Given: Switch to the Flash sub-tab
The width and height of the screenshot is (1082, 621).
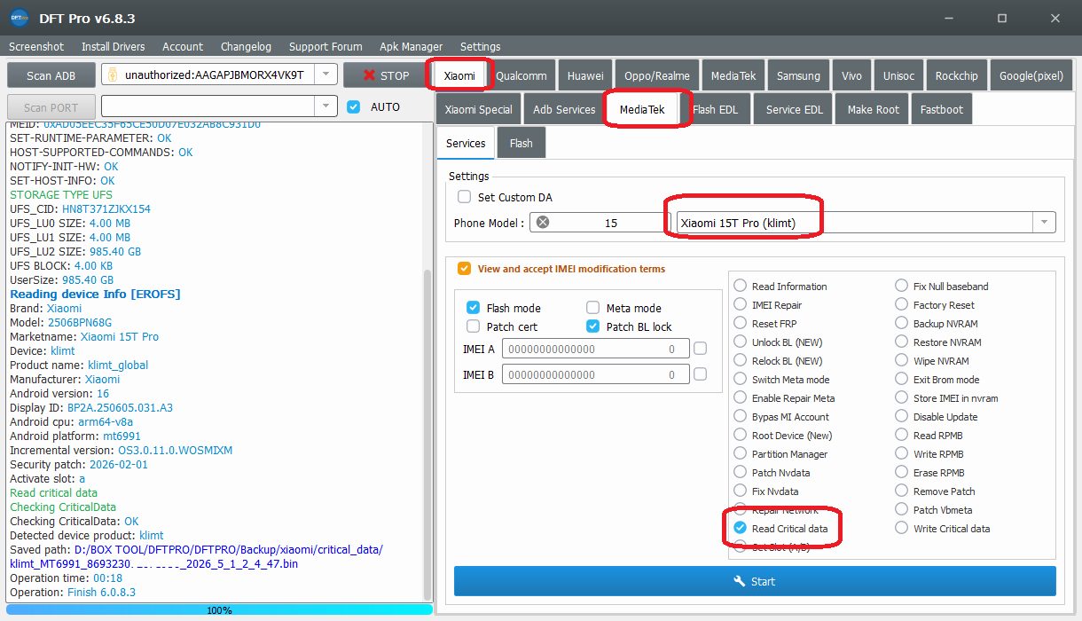Looking at the screenshot, I should click(x=521, y=143).
